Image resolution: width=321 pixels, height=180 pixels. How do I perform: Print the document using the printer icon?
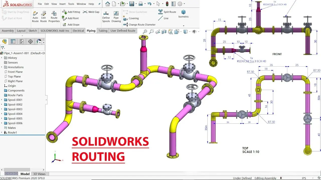tap(140, 4)
